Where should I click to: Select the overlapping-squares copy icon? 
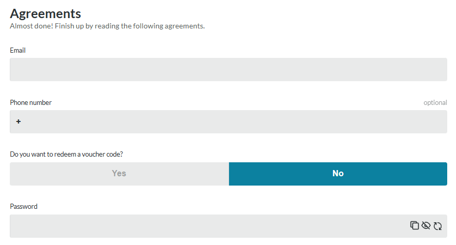415,225
